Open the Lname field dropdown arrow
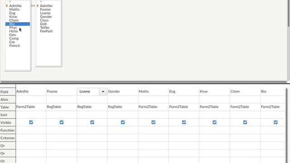Viewport: 290px width, 163px height. point(103,91)
